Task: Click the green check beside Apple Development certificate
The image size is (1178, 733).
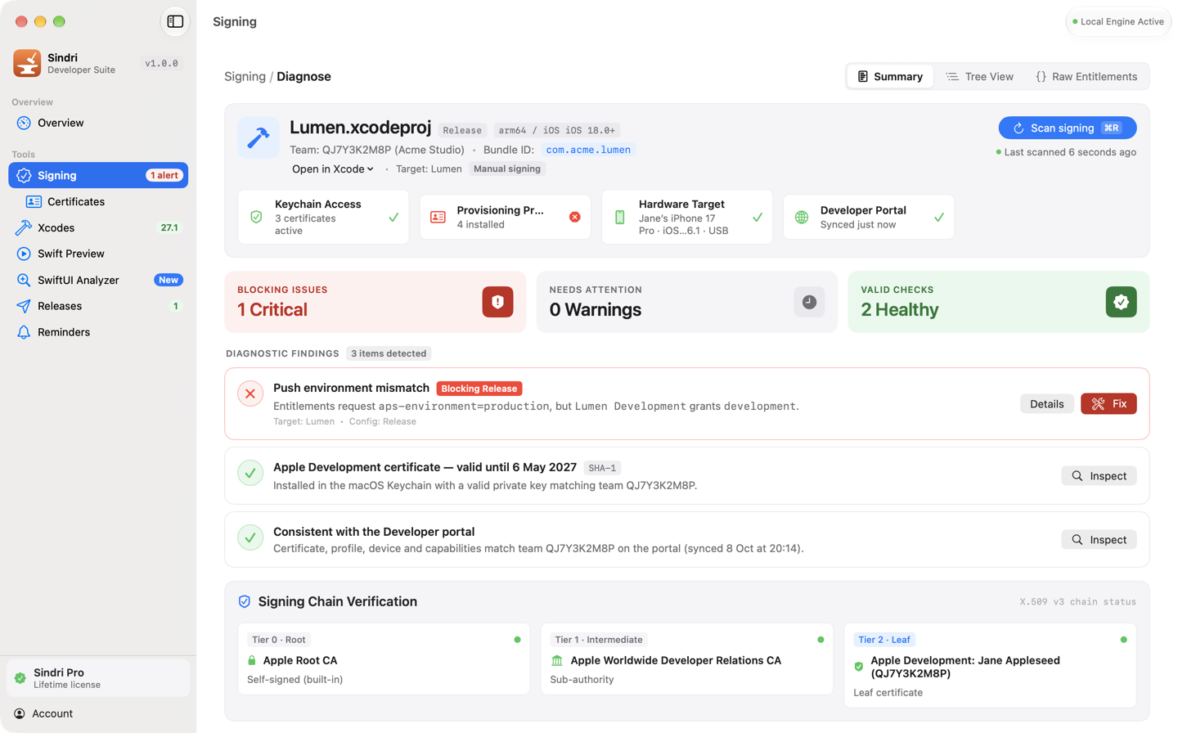Action: [x=250, y=473]
